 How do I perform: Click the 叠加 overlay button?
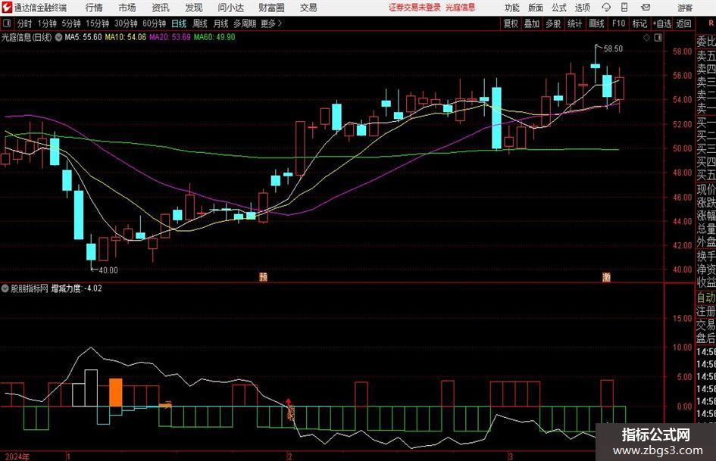(532, 23)
